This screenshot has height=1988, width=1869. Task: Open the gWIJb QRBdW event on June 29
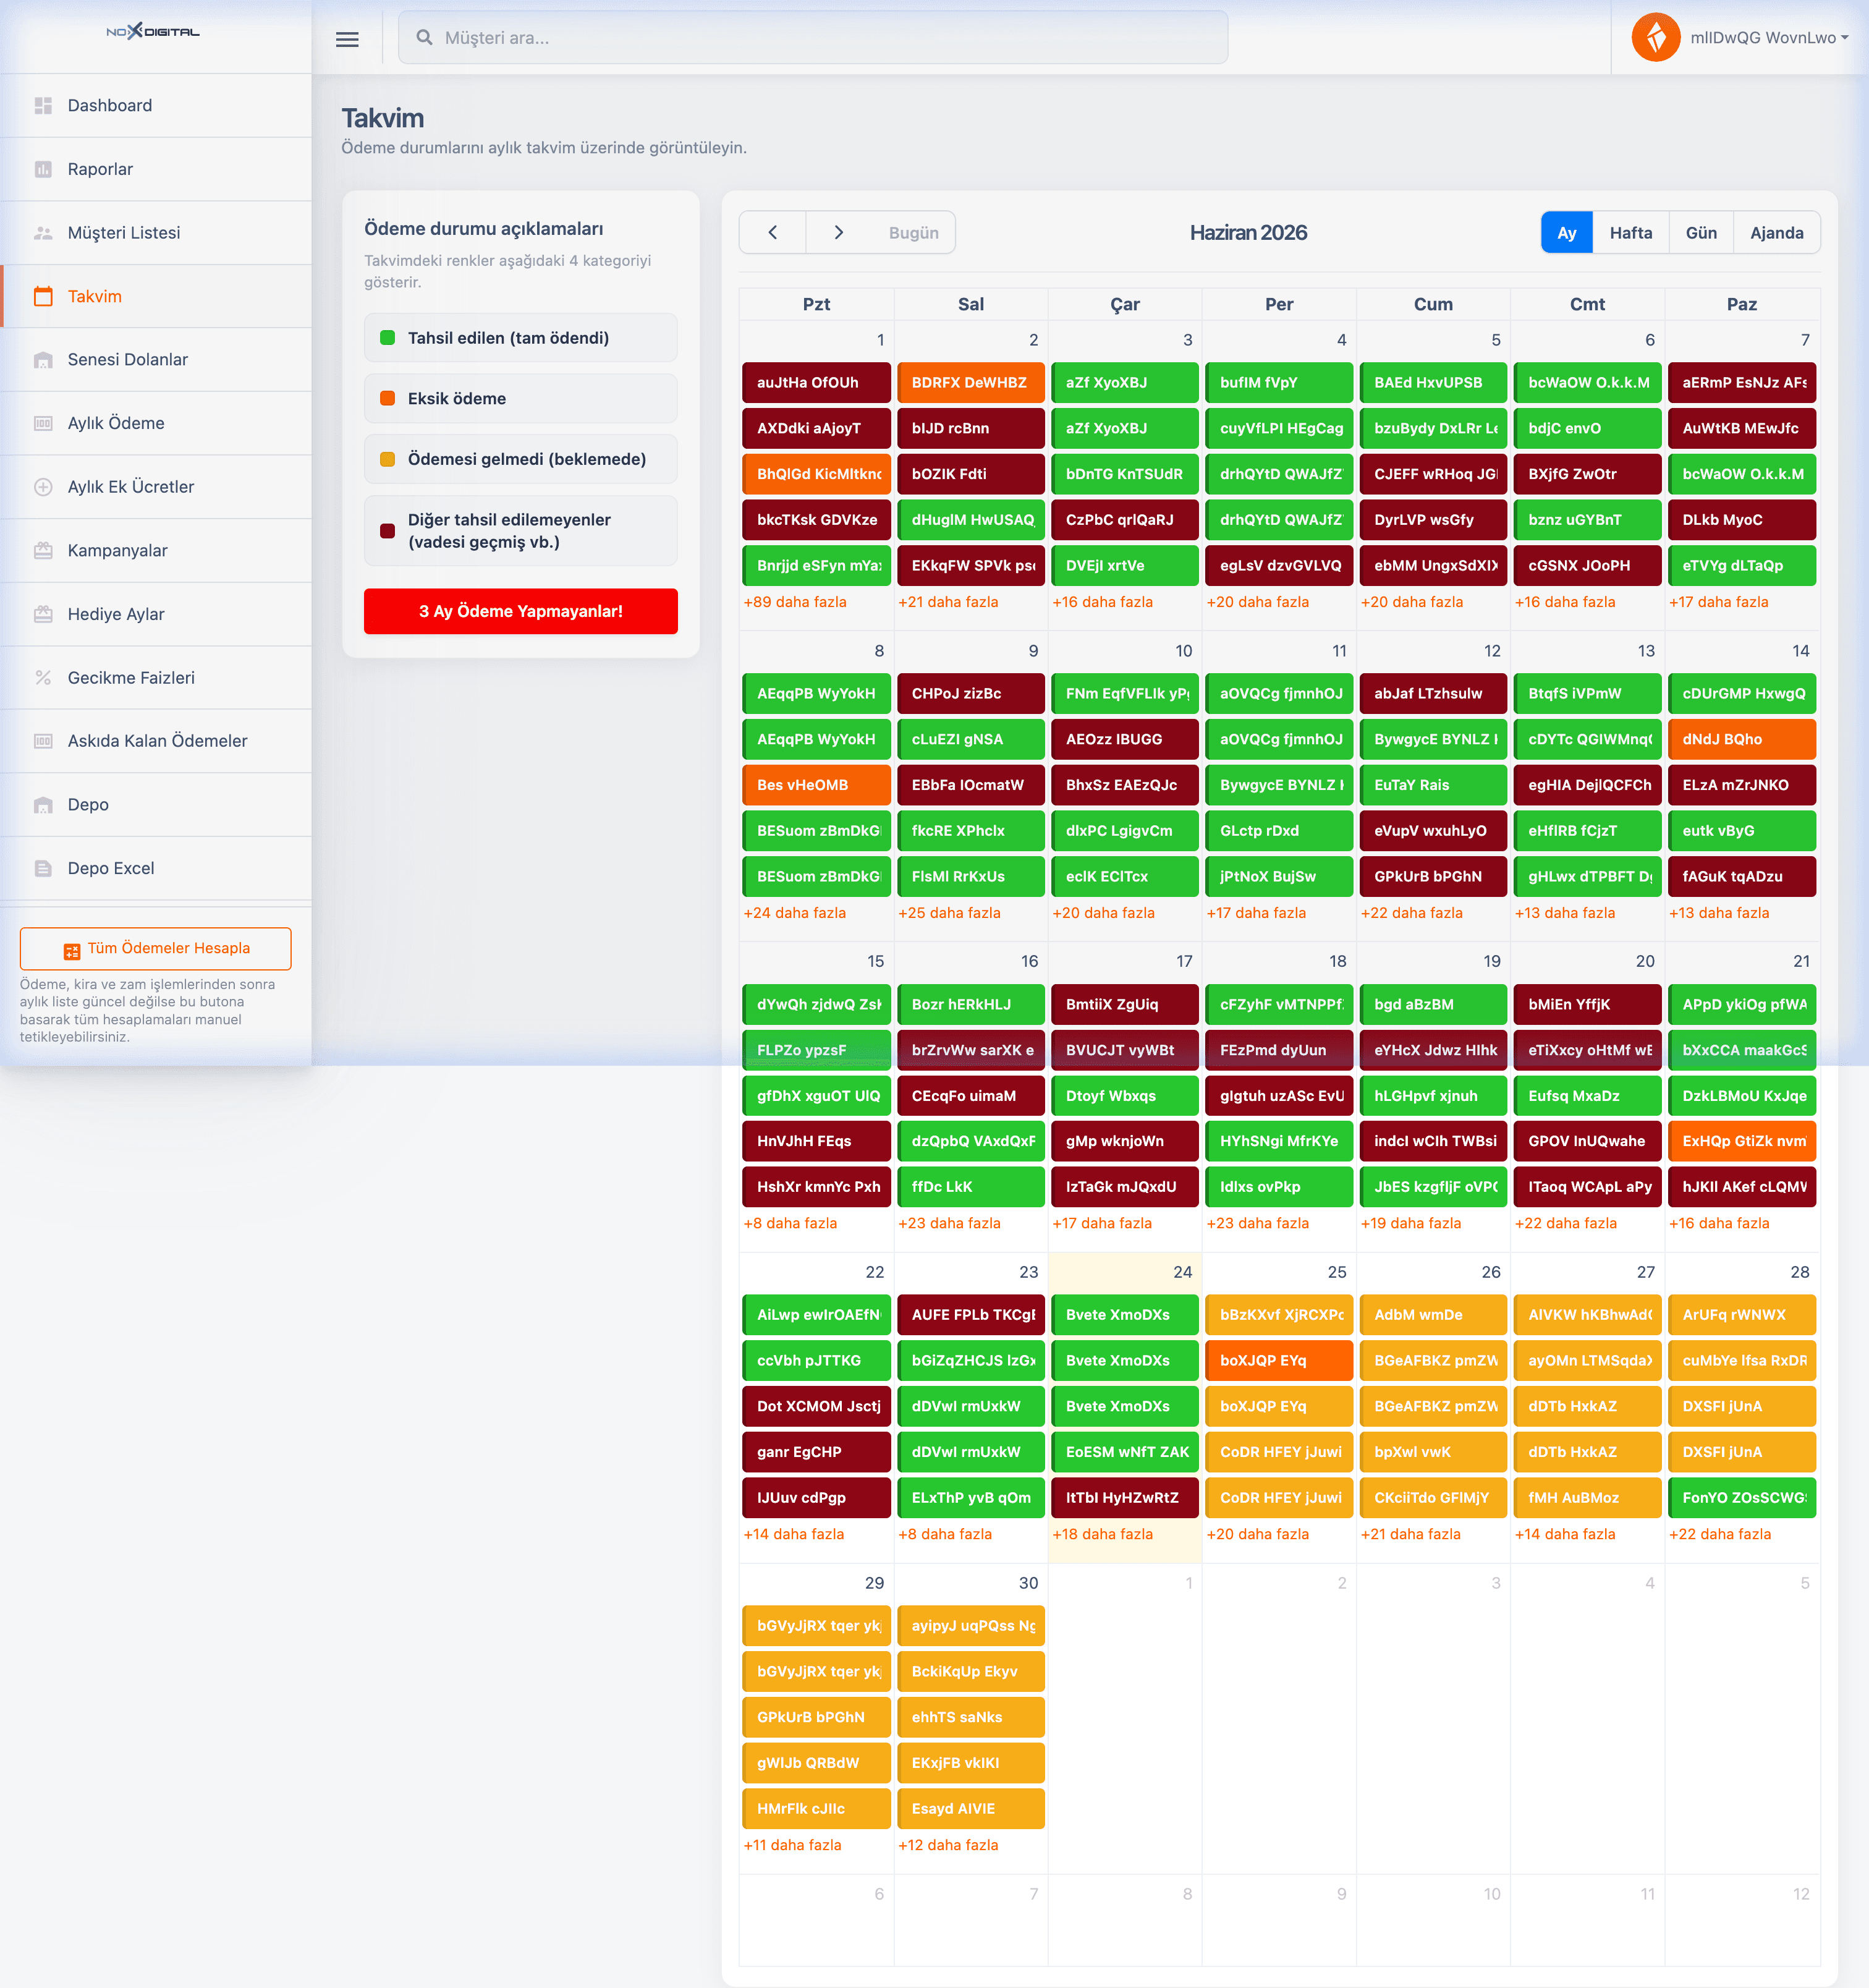tap(816, 1763)
